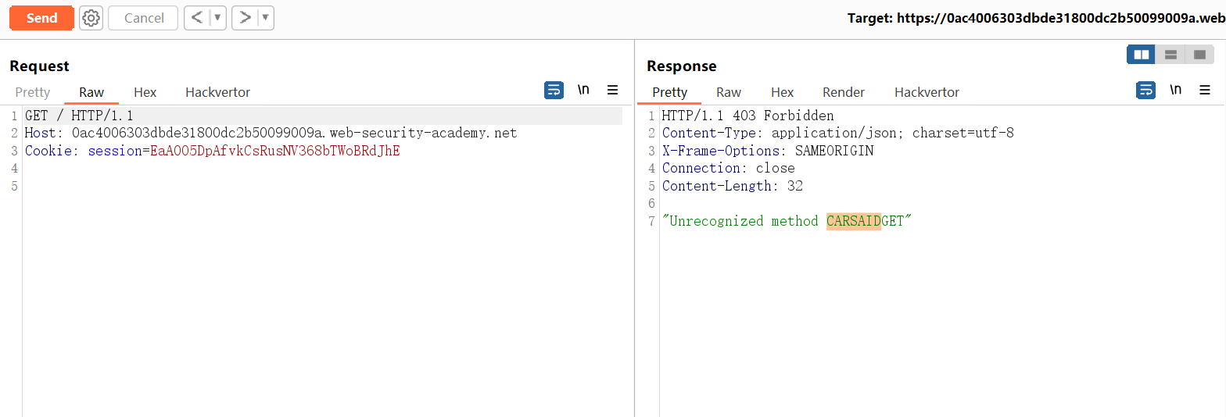Open the Response Render tab
Viewport: 1226px width, 417px height.
point(844,92)
